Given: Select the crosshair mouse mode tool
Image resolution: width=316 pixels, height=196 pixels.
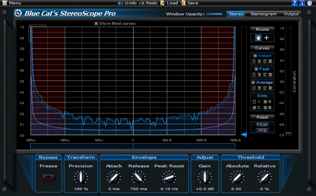Looking at the screenshot, I should tap(267, 38).
